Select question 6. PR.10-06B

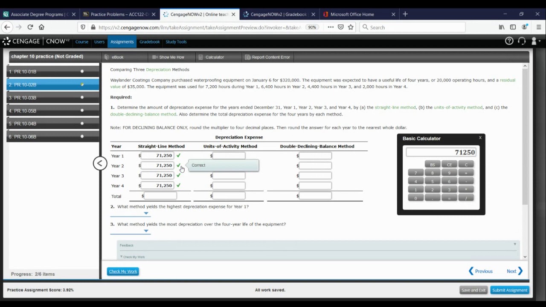[53, 137]
